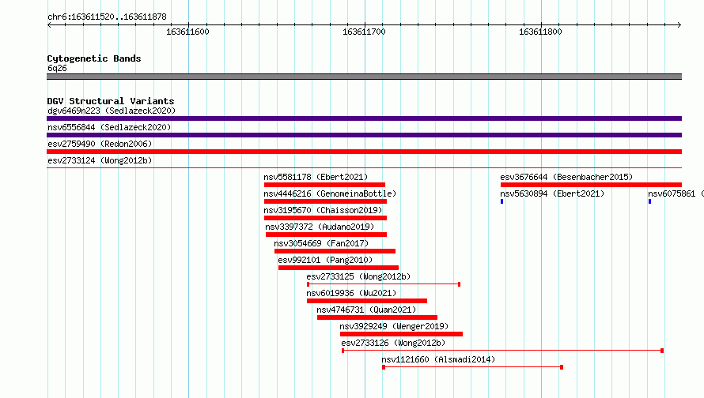
Task: Select the nsv6019936 (Wu2021) label
Action: 351,293
